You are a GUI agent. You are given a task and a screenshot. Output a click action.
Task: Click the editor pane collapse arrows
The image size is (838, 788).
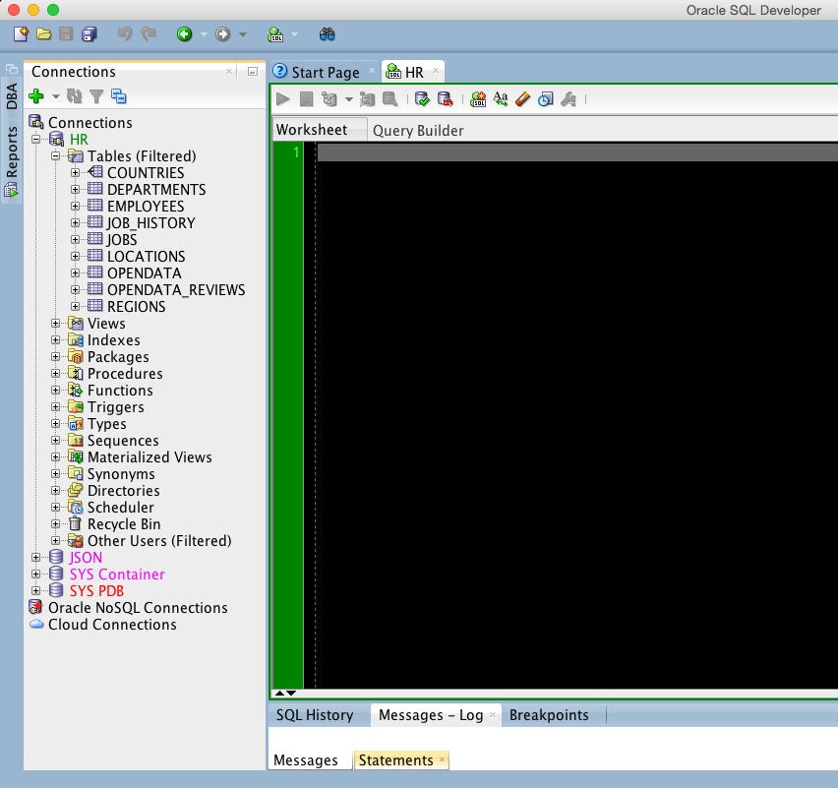pos(285,693)
